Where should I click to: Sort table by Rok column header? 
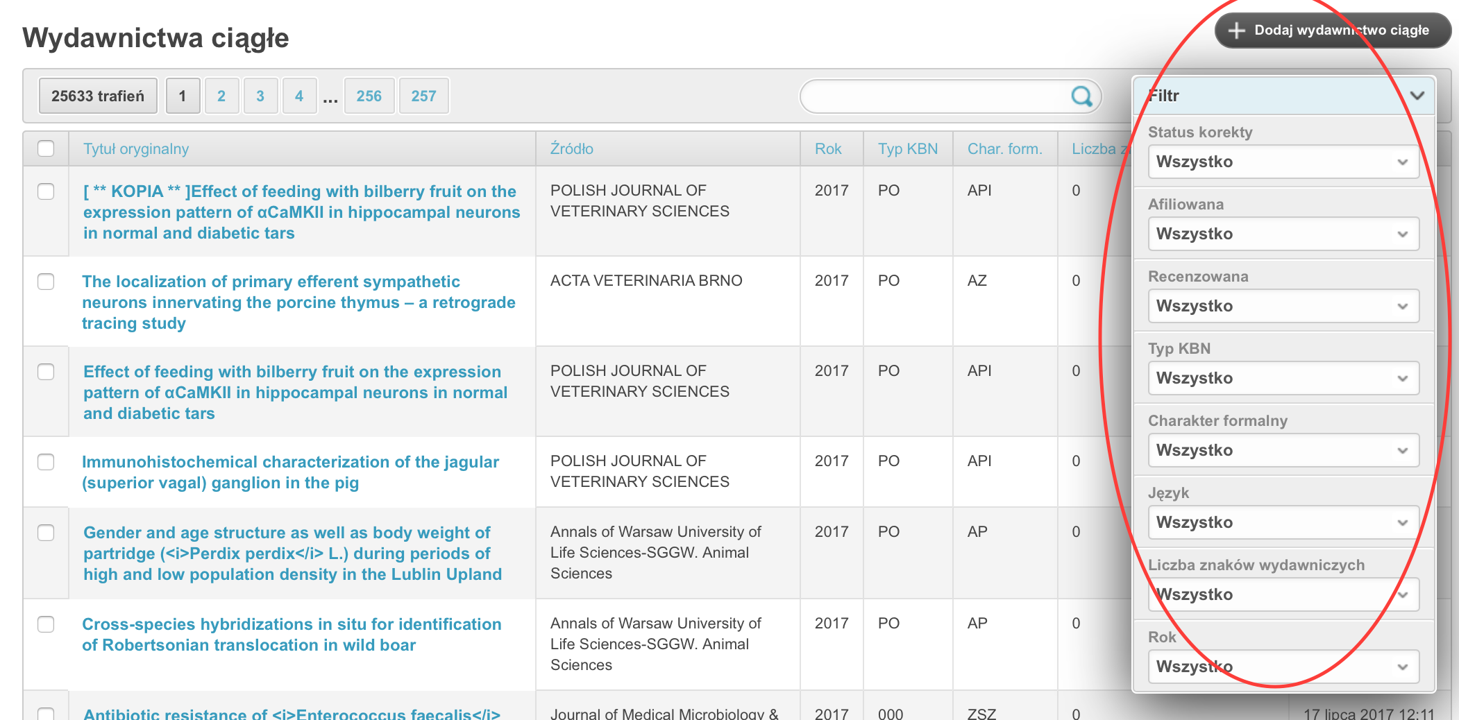tap(828, 149)
